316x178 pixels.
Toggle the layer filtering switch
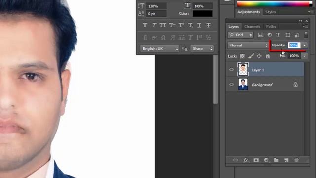click(306, 34)
